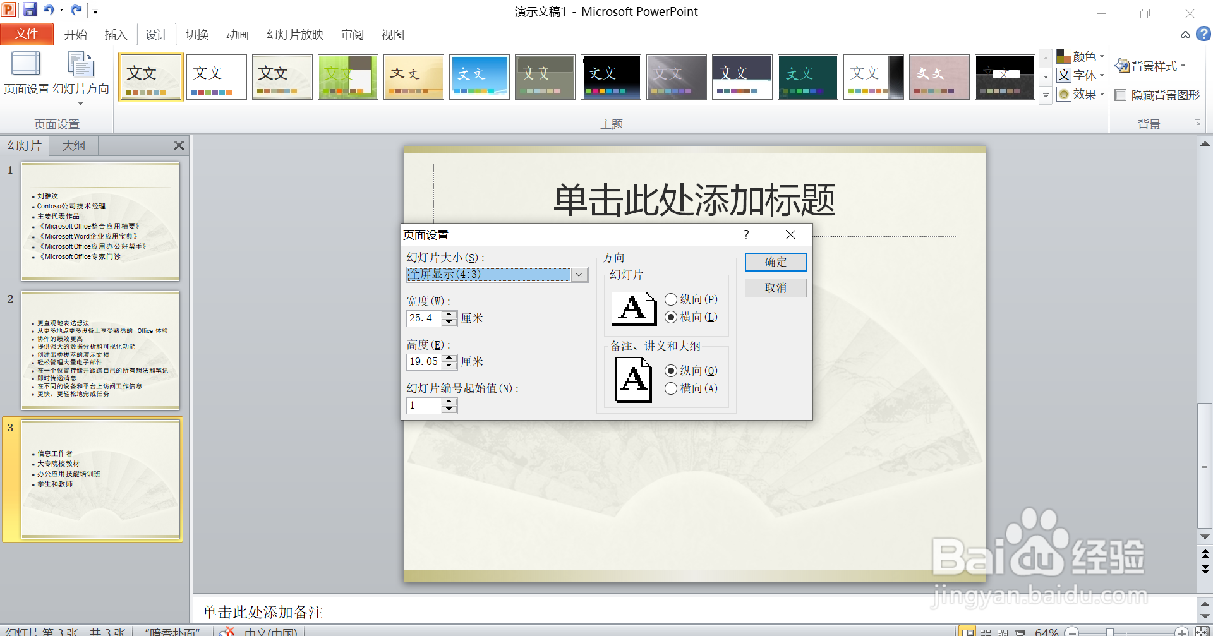Minimize the ribbon with the caret icon

(x=1185, y=35)
